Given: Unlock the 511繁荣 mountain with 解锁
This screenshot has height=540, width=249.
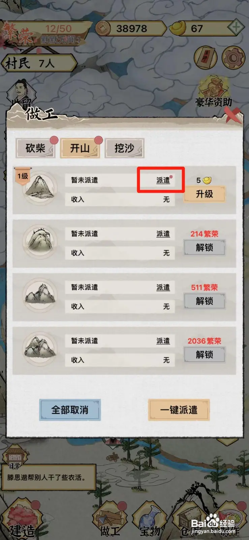Looking at the screenshot, I should click(204, 301).
